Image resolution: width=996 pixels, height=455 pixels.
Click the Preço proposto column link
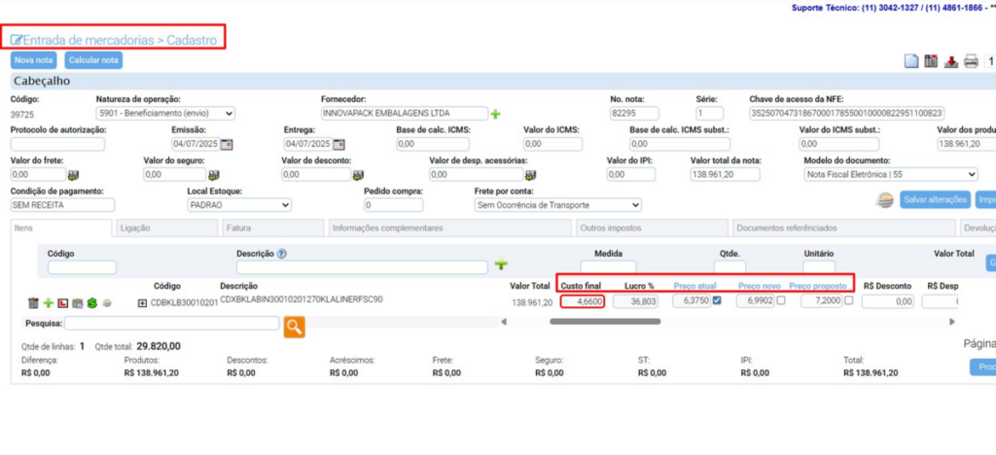tap(819, 286)
